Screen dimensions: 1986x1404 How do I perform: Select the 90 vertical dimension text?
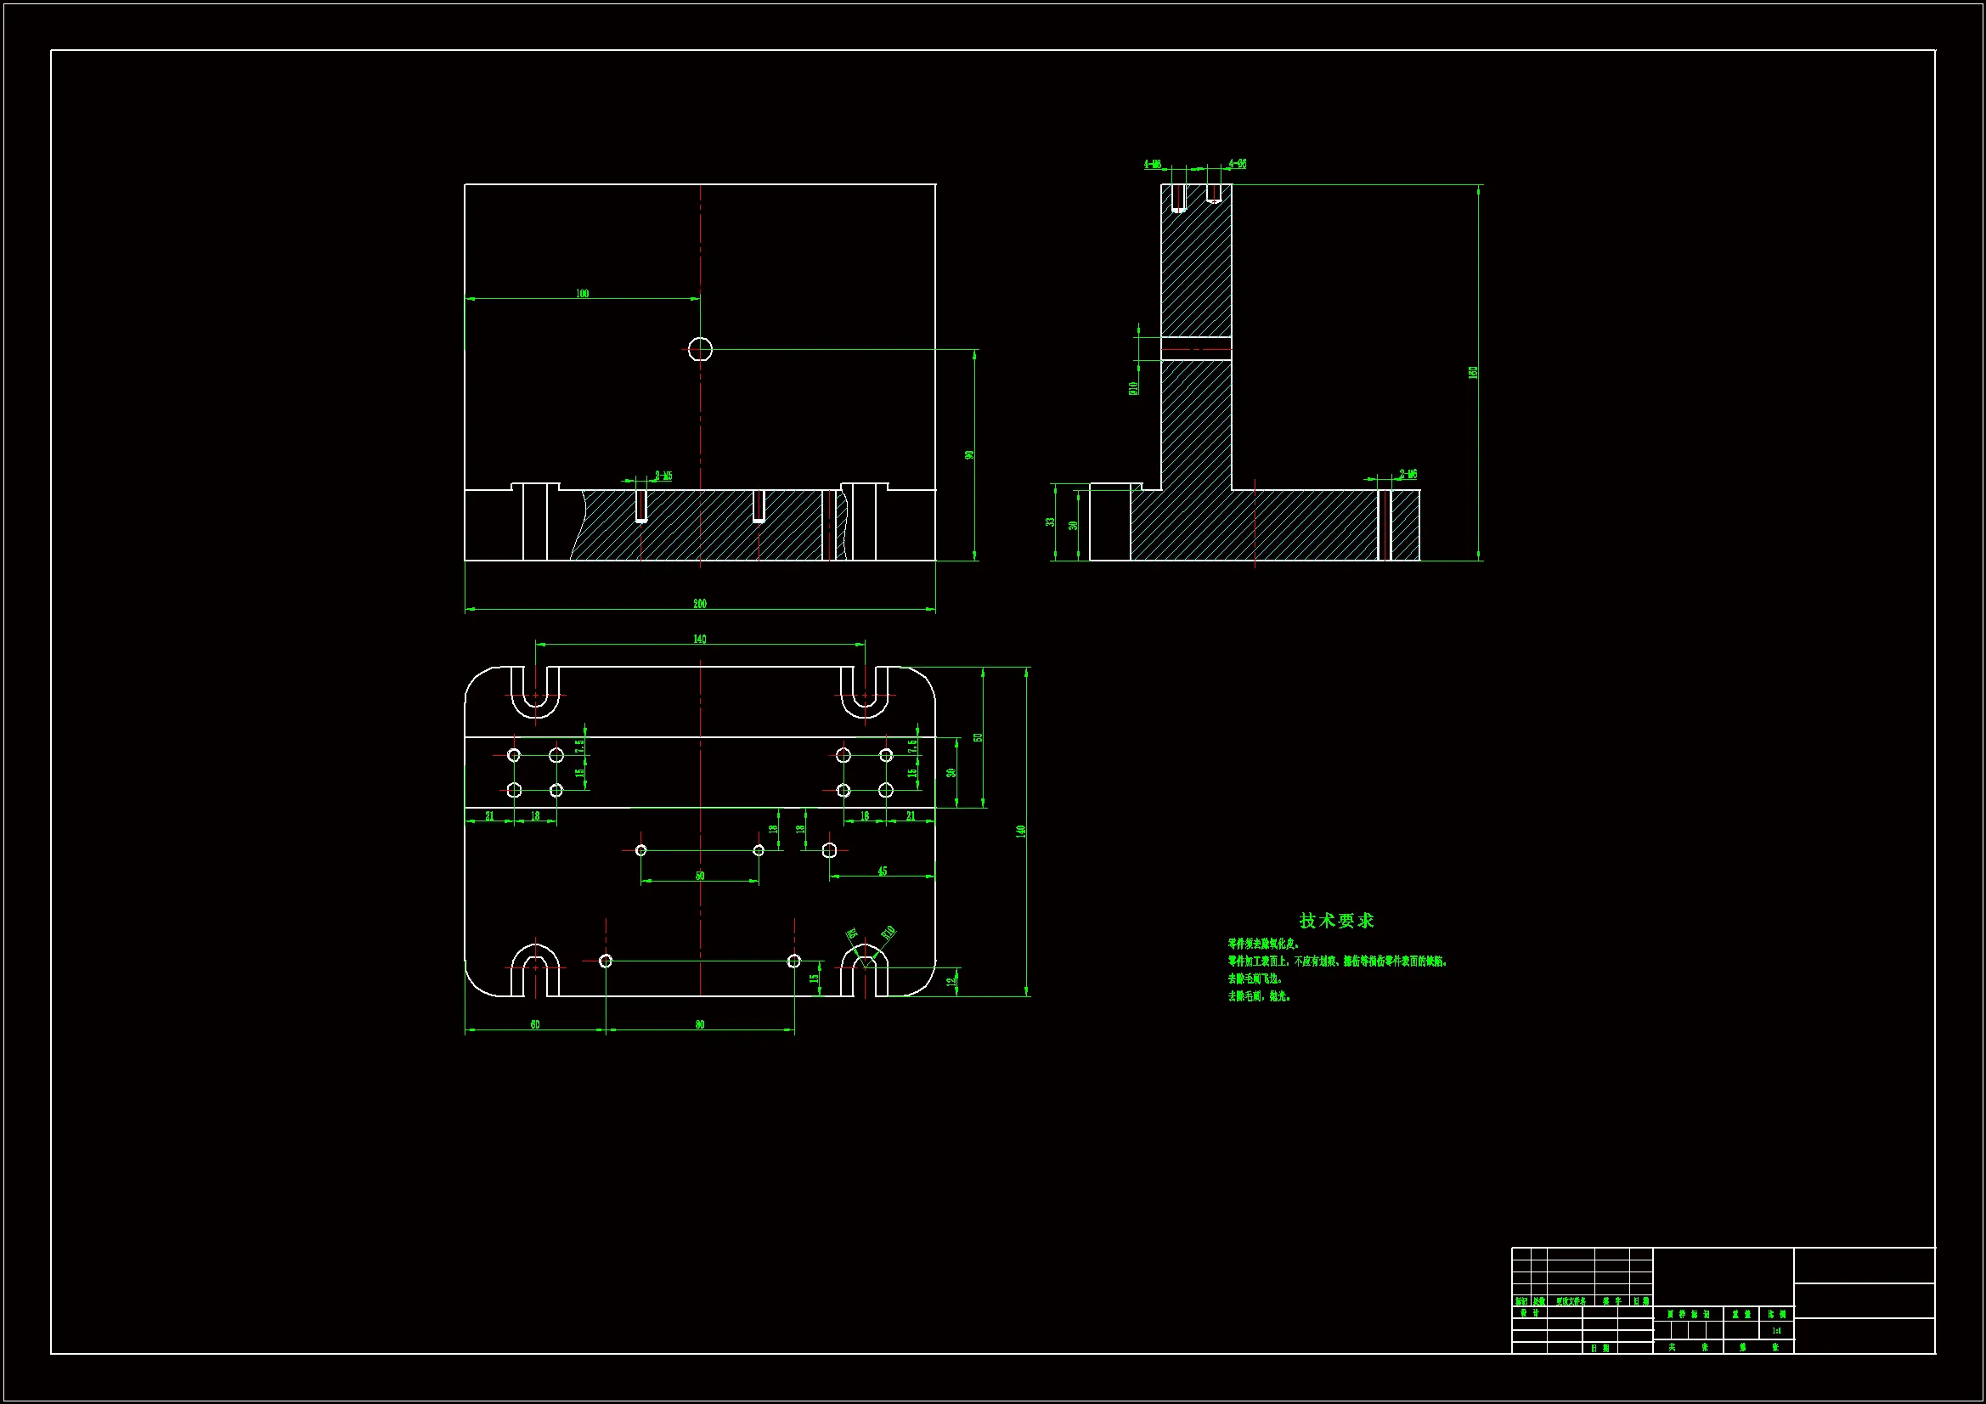click(970, 455)
